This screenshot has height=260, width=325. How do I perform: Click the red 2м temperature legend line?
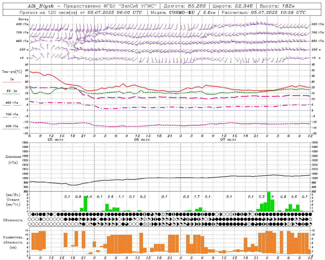click(x=12, y=82)
